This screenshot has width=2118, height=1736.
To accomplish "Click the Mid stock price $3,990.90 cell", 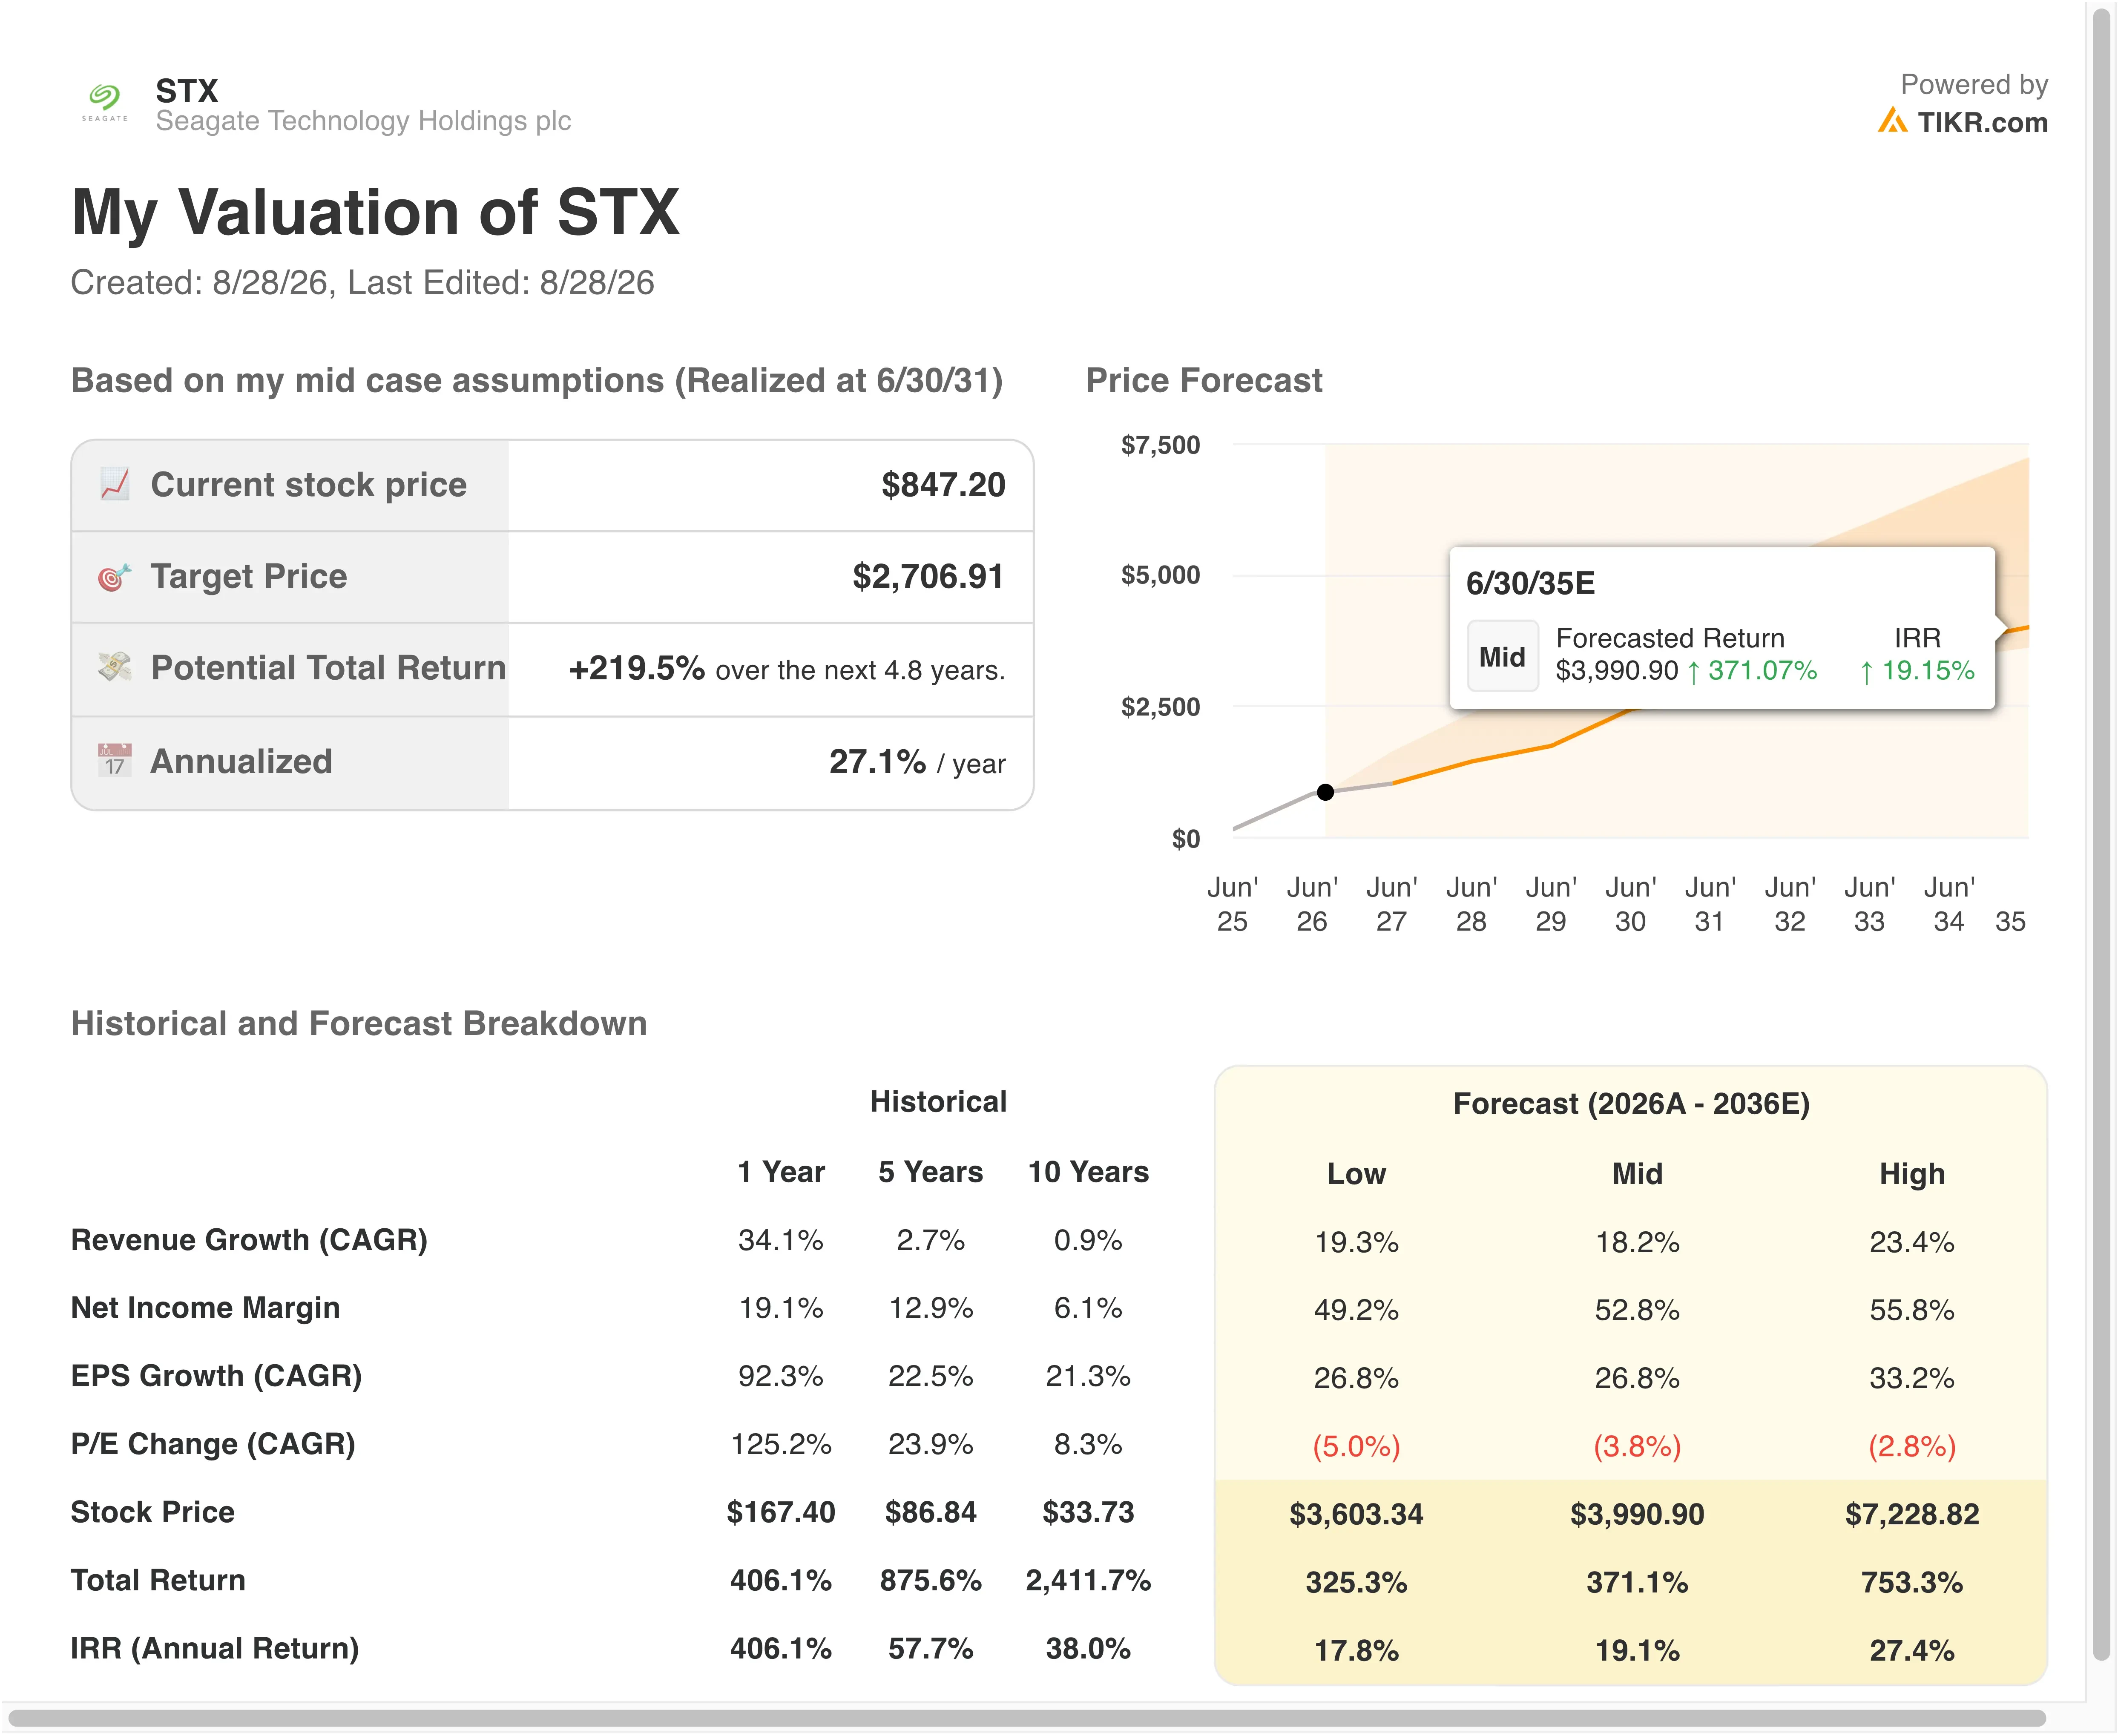I will click(1637, 1514).
